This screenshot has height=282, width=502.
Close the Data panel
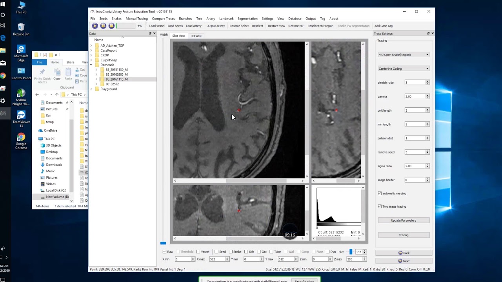coord(154,33)
